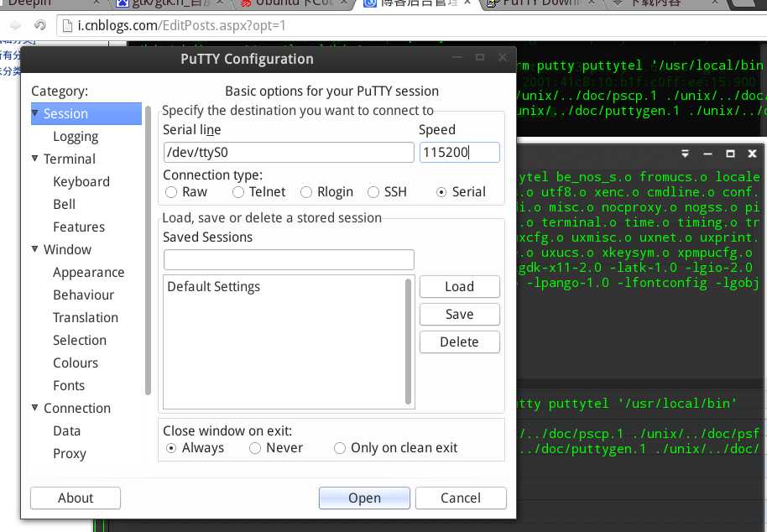Switch to the PuTTY Download browser tab
The height and width of the screenshot is (532, 767).
[x=542, y=3]
